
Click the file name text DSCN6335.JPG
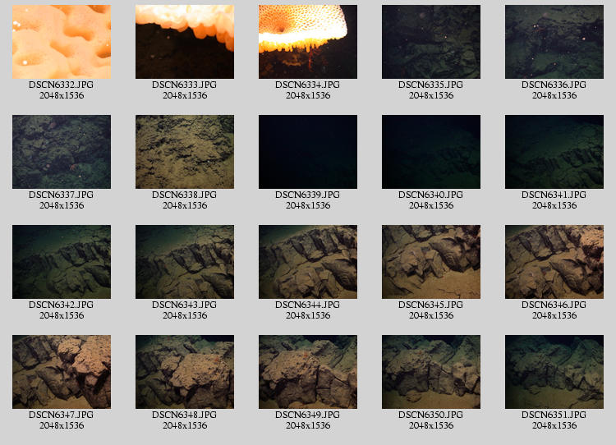431,85
